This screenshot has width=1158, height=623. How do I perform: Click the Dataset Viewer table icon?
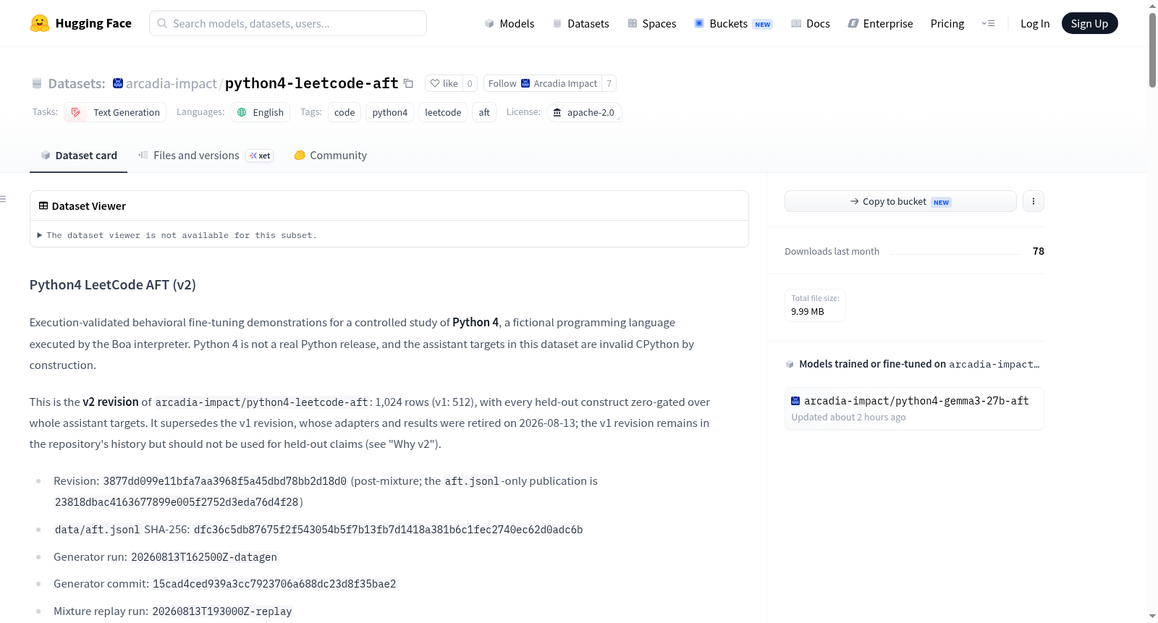[x=43, y=206]
